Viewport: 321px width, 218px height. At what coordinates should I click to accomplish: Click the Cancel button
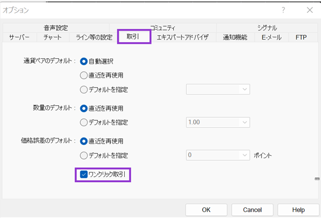click(x=252, y=210)
